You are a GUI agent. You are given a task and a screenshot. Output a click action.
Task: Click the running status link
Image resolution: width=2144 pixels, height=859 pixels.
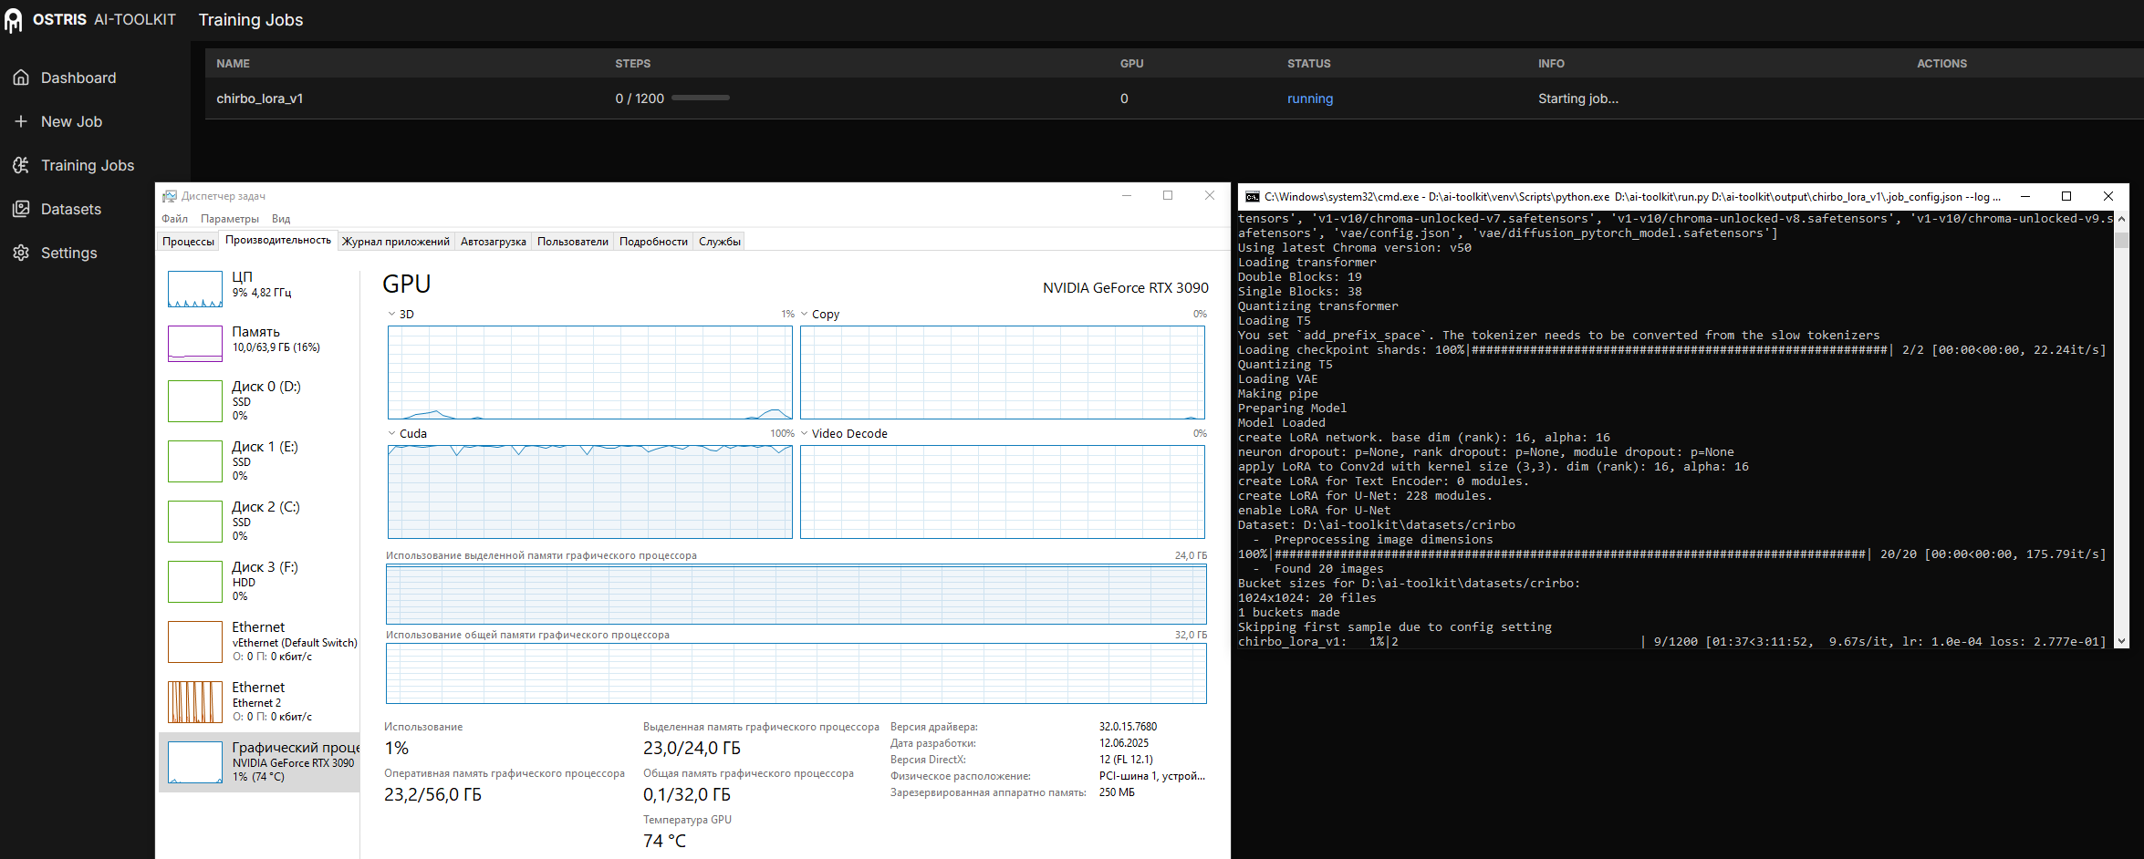pyautogui.click(x=1309, y=98)
